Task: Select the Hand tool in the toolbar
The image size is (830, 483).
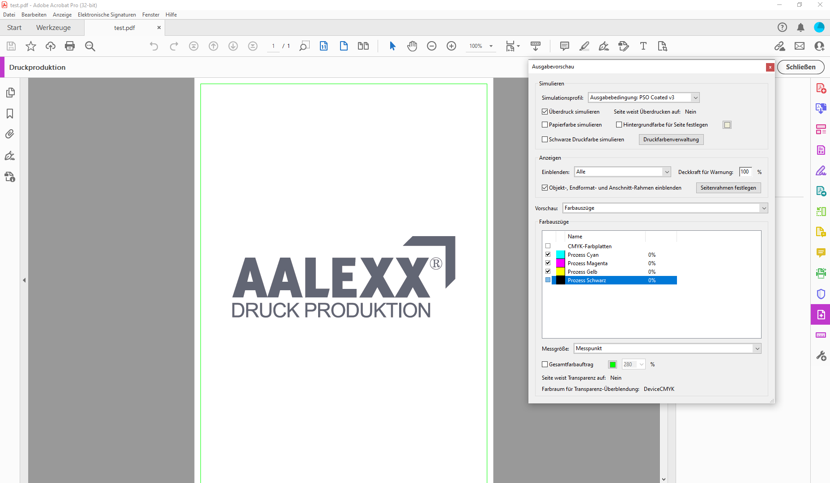Action: 412,46
